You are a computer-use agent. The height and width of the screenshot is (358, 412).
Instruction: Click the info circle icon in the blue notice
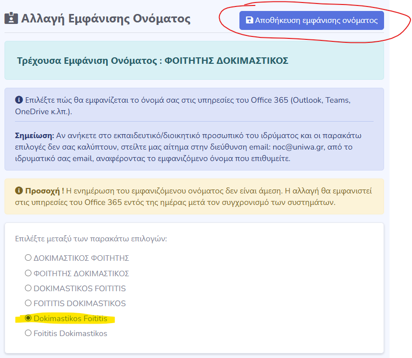tap(18, 100)
